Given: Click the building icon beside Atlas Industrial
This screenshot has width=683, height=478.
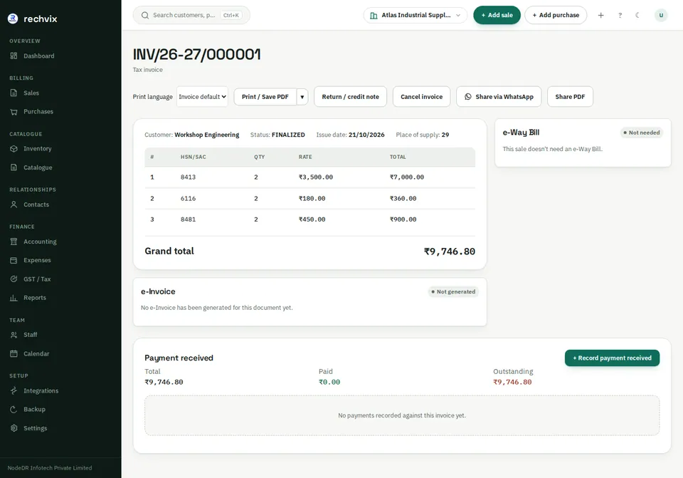Looking at the screenshot, I should click(374, 16).
